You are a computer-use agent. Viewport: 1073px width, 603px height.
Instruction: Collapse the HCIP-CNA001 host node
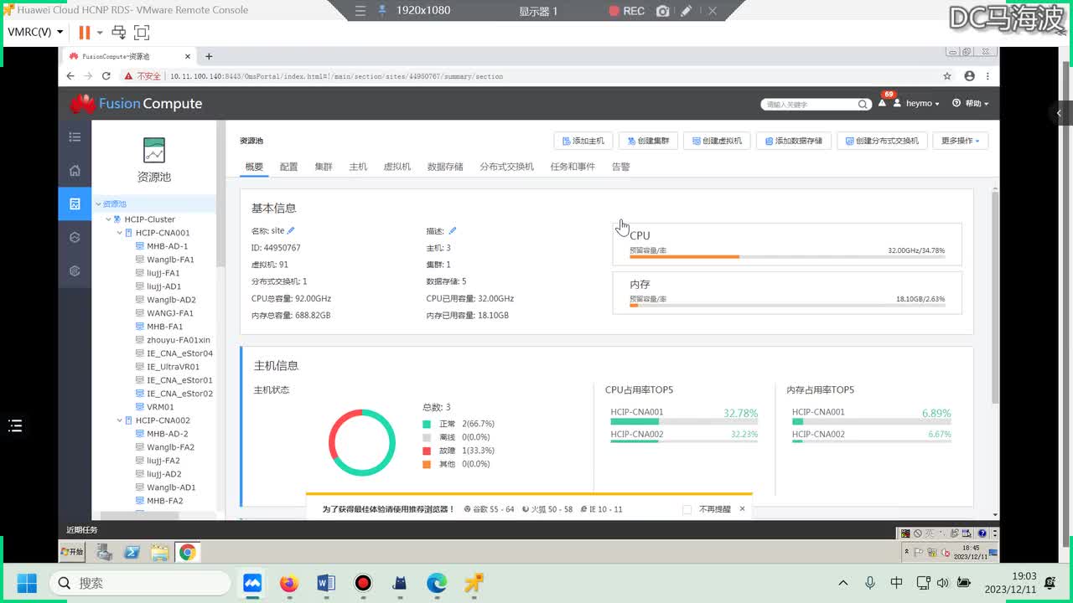coord(120,233)
